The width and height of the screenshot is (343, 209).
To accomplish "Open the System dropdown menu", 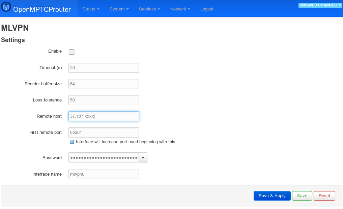I will click(119, 9).
